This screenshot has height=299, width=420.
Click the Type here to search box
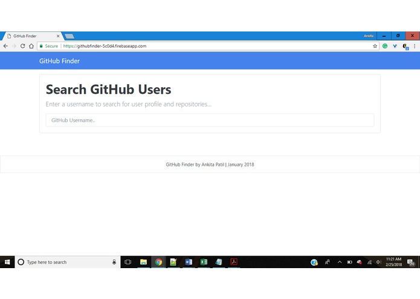[68, 262]
